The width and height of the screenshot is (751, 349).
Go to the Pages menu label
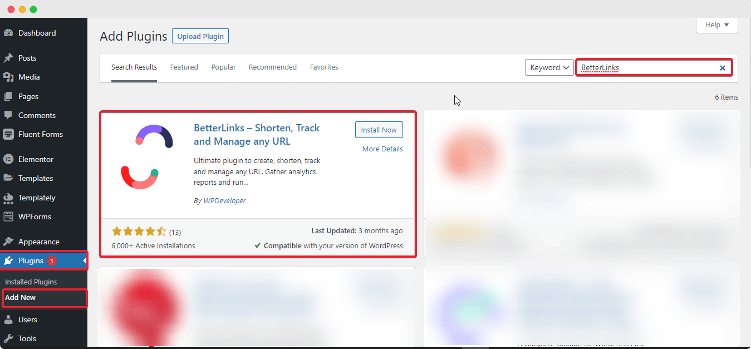pos(28,96)
